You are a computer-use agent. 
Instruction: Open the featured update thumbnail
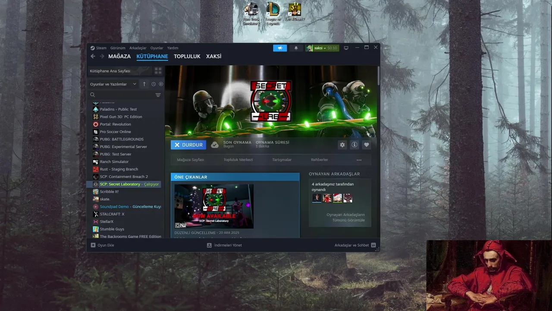[214, 206]
